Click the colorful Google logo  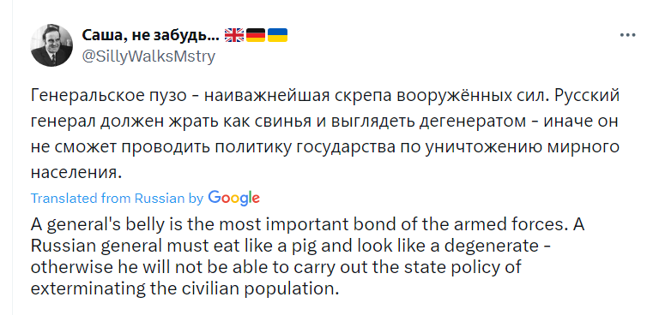[x=234, y=198]
